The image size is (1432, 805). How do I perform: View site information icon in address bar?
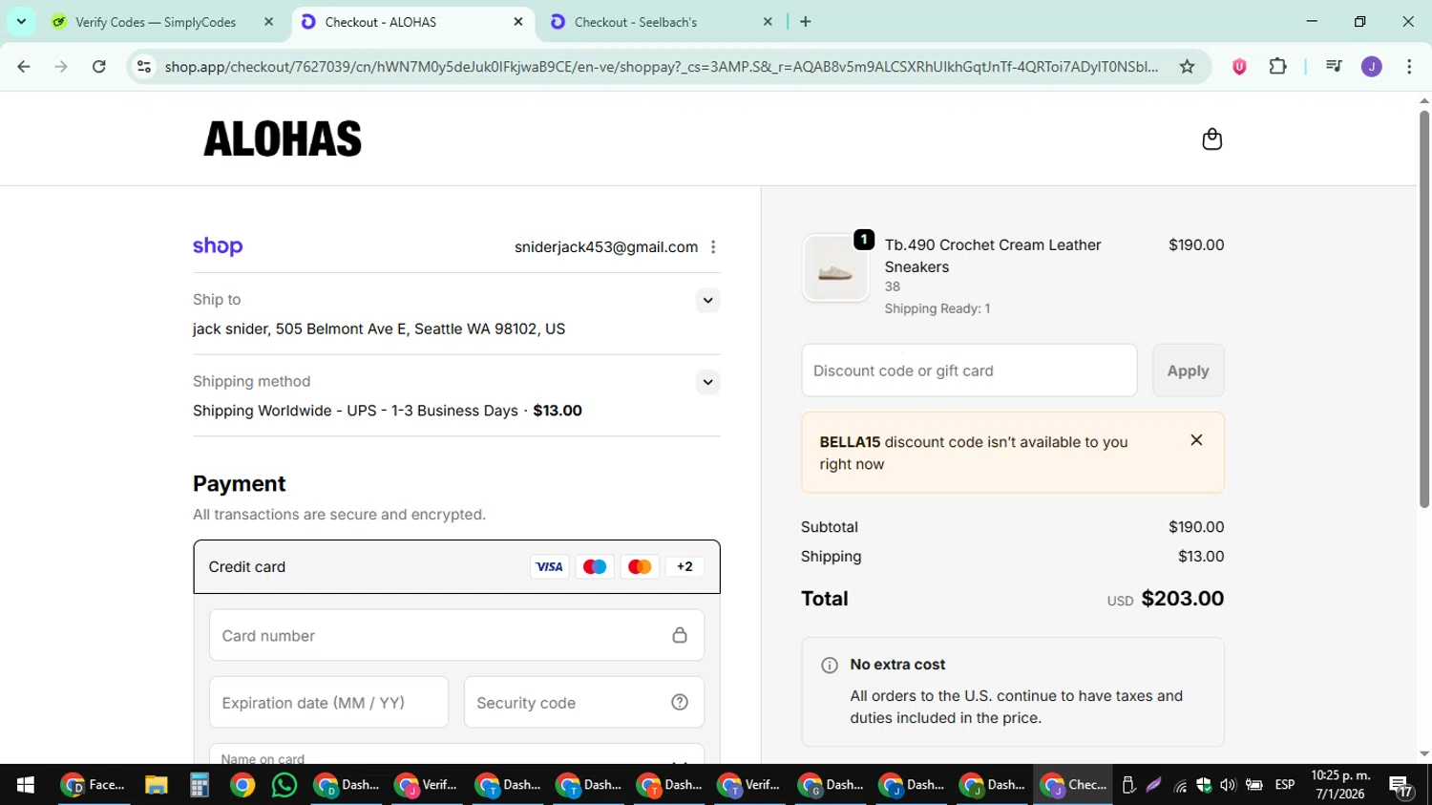[144, 66]
